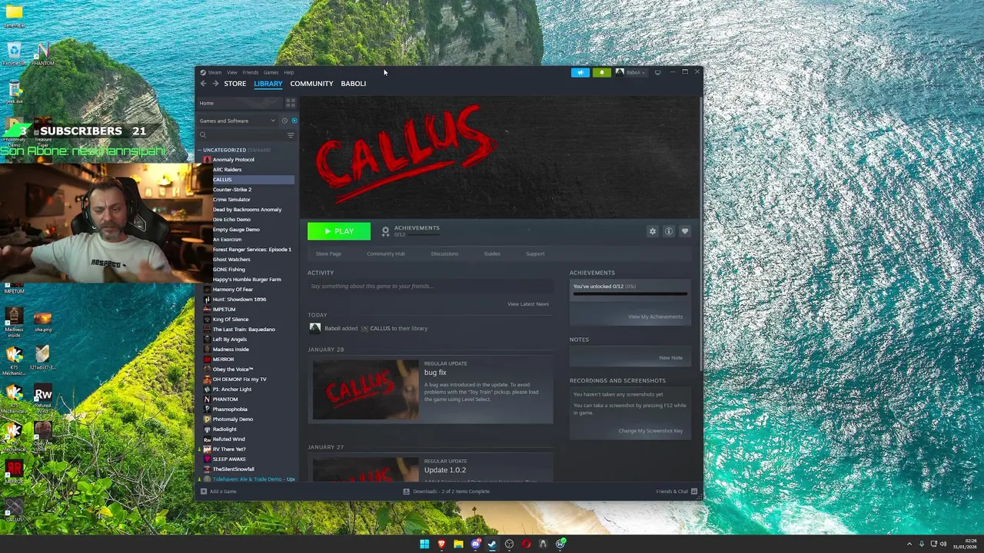Click Change My Screenshot Key
The image size is (984, 553).
[x=650, y=431]
